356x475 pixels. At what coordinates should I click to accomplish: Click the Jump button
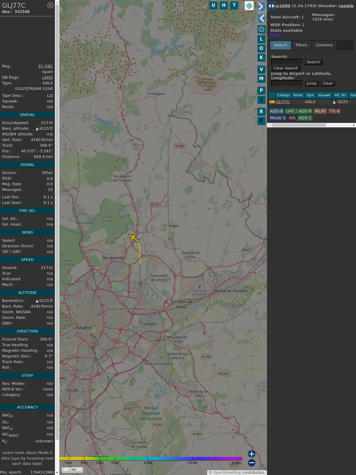point(311,83)
